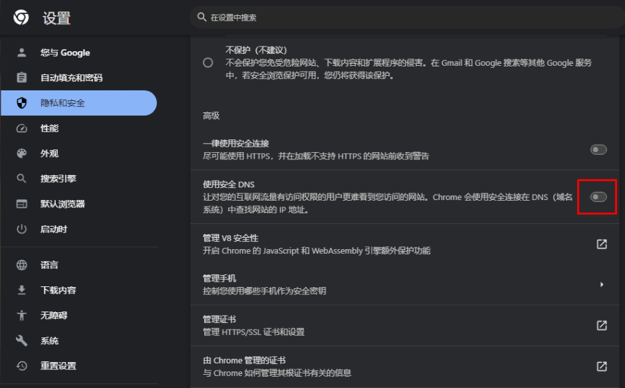Click the 一律使用安全连接 label text
The width and height of the screenshot is (625, 388).
coord(235,143)
